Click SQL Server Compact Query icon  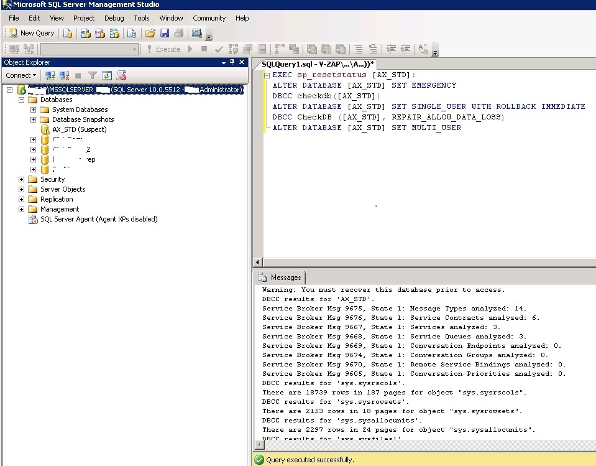point(132,33)
